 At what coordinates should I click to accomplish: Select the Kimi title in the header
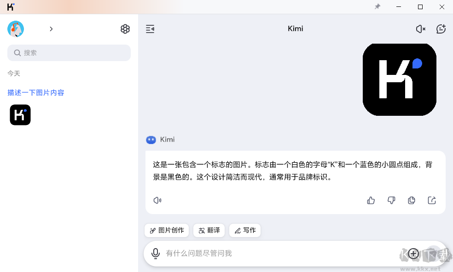pos(295,28)
